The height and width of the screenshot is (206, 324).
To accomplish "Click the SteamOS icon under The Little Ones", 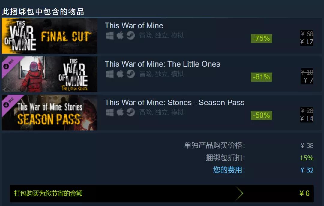I will 131,74.
